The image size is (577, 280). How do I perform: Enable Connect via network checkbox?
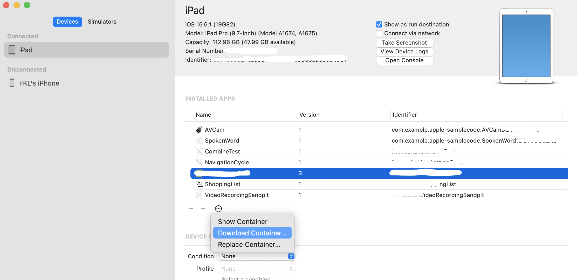click(379, 33)
